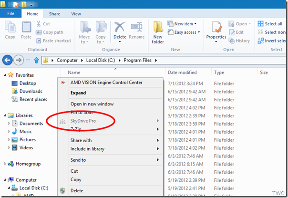Open Downloads in Favorites
Viewport: 288px width, 198px height.
click(x=27, y=91)
